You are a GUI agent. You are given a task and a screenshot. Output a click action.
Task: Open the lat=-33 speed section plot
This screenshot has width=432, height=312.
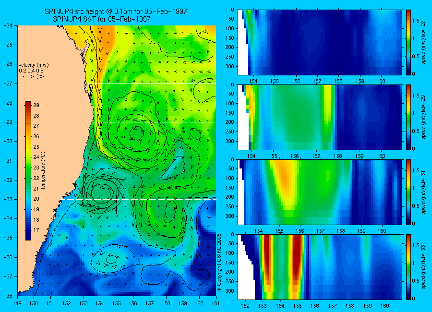click(320, 267)
